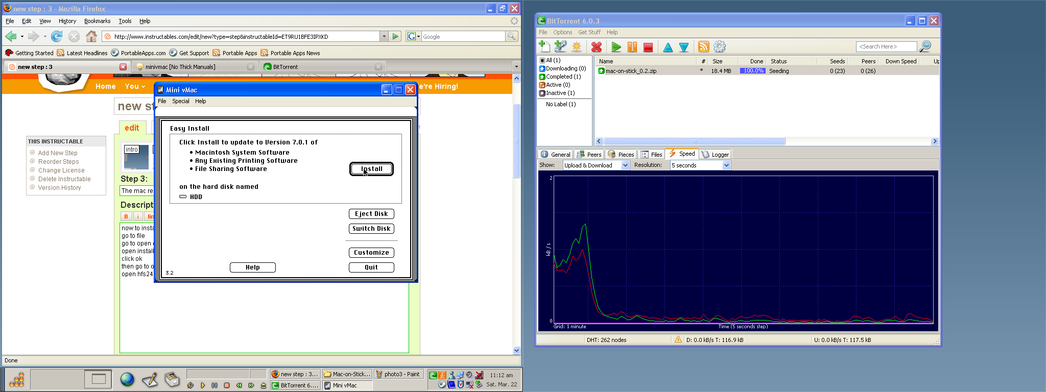Open Special menu in Mini vMac
The width and height of the screenshot is (1046, 392).
tap(180, 101)
